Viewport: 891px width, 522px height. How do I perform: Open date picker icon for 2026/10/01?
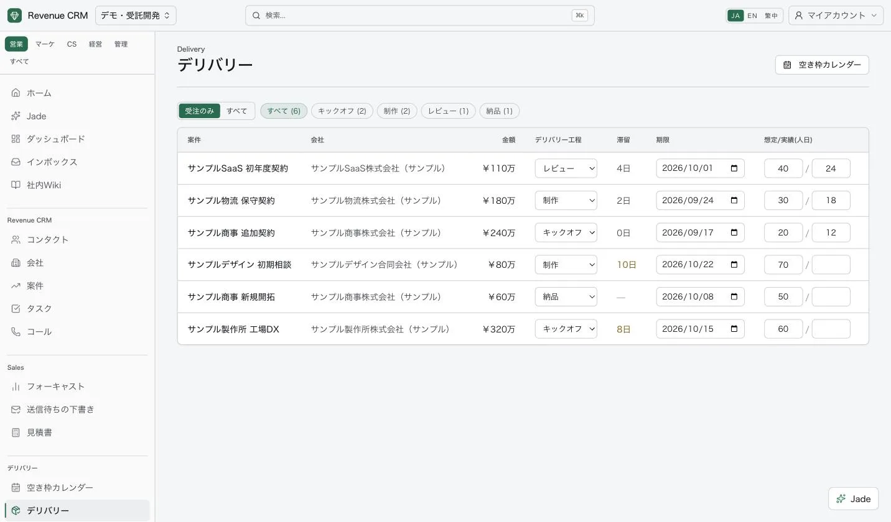pyautogui.click(x=734, y=168)
